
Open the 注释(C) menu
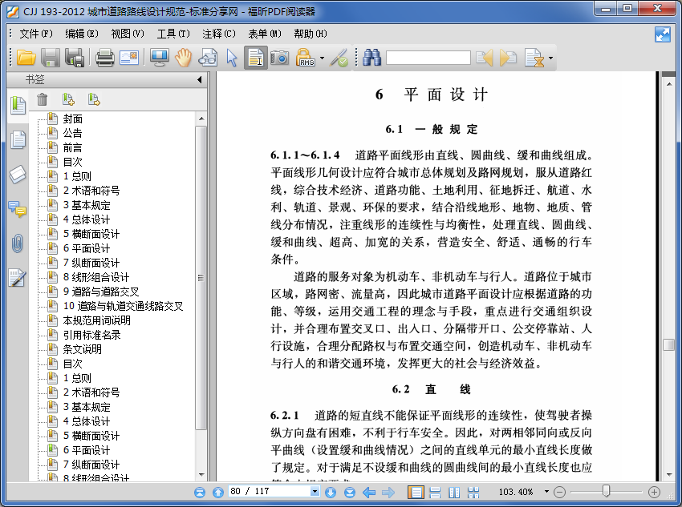point(219,34)
